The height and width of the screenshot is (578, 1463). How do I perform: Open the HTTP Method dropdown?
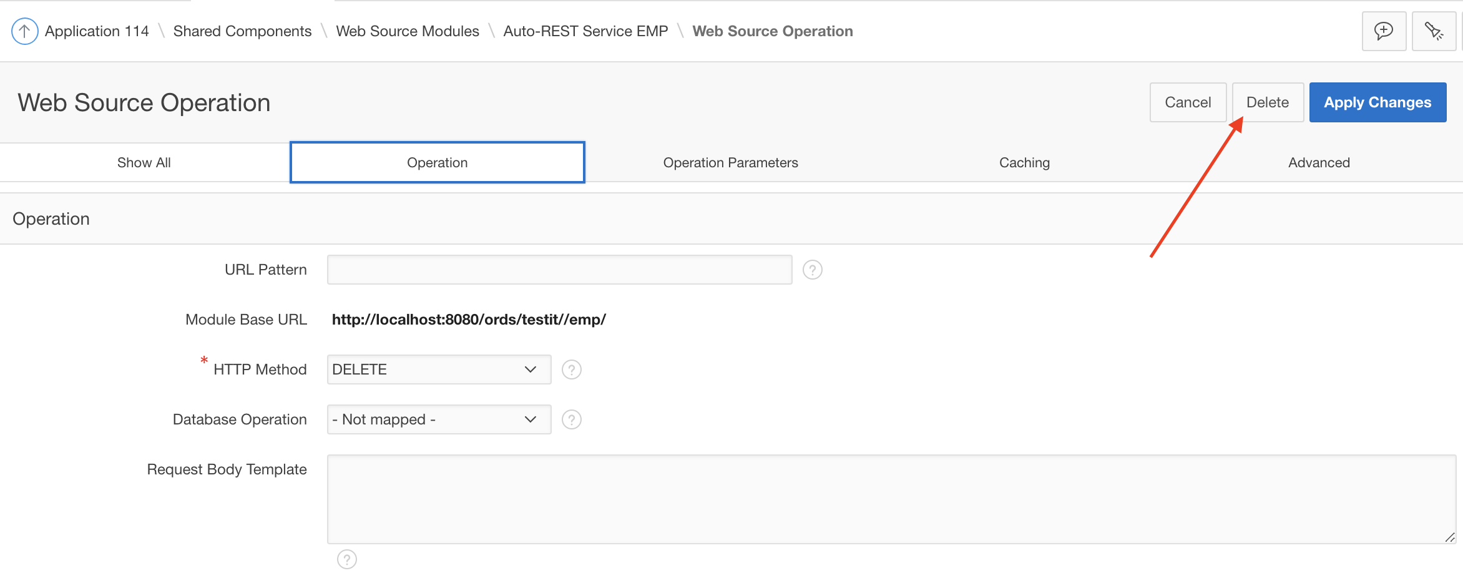tap(439, 370)
